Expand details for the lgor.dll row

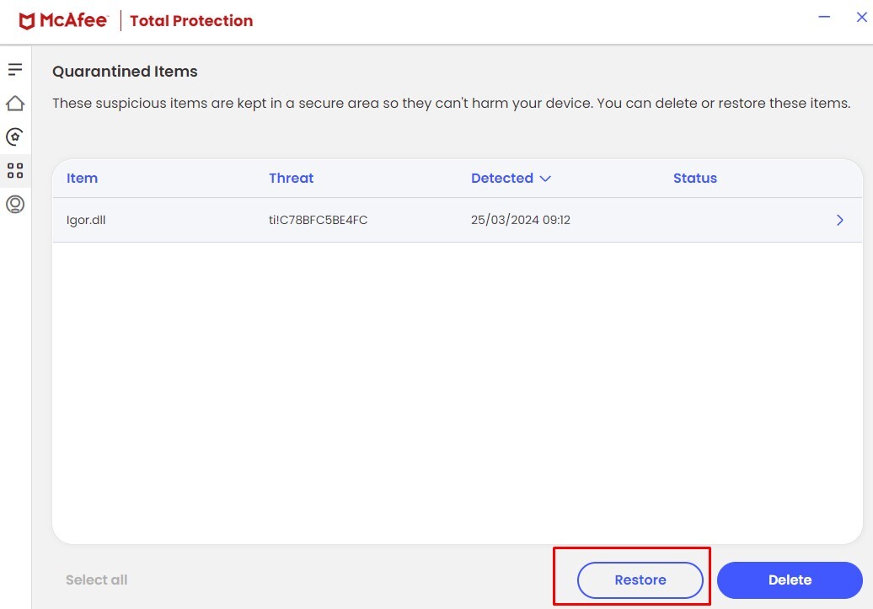tap(839, 220)
